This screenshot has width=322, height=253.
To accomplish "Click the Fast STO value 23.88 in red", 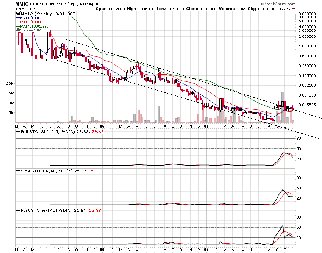I will click(x=95, y=210).
